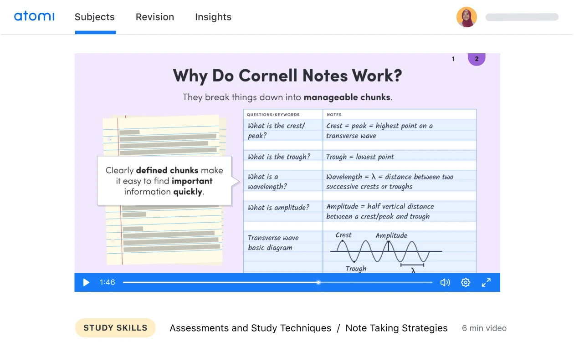Open the Insights section
The height and width of the screenshot is (362, 574).
pyautogui.click(x=213, y=17)
